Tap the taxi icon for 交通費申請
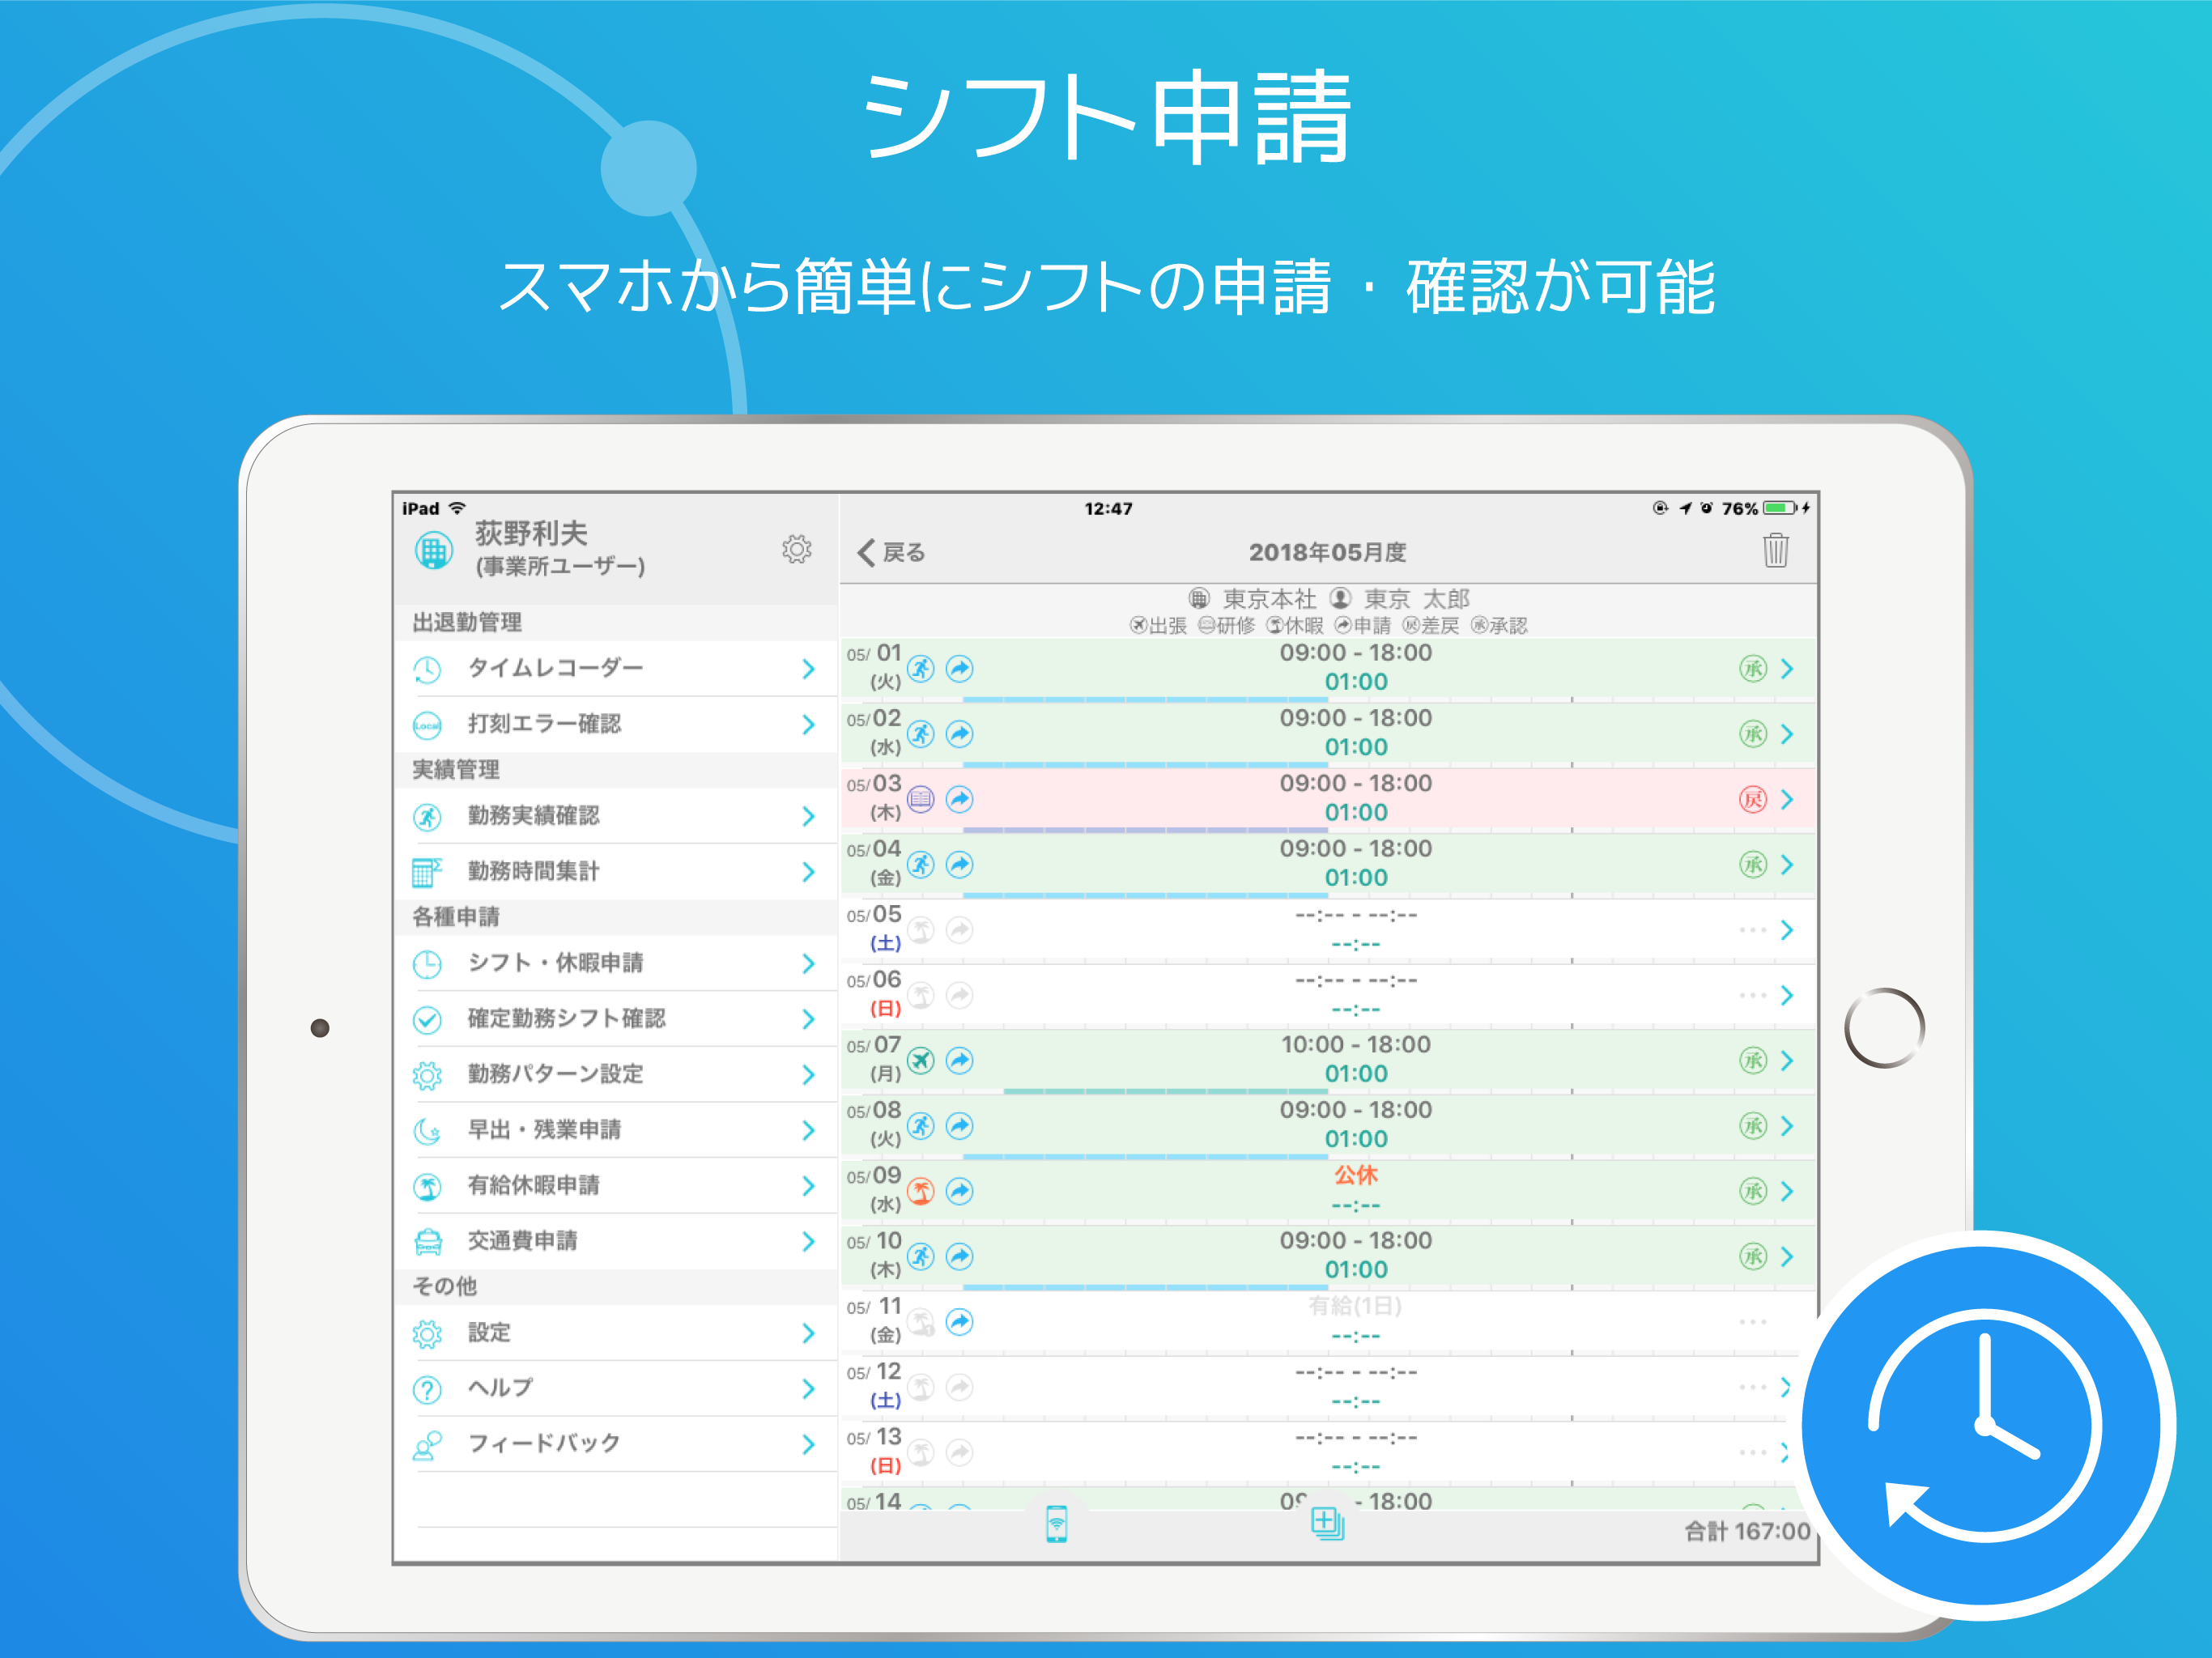2212x1658 pixels. tap(427, 1242)
